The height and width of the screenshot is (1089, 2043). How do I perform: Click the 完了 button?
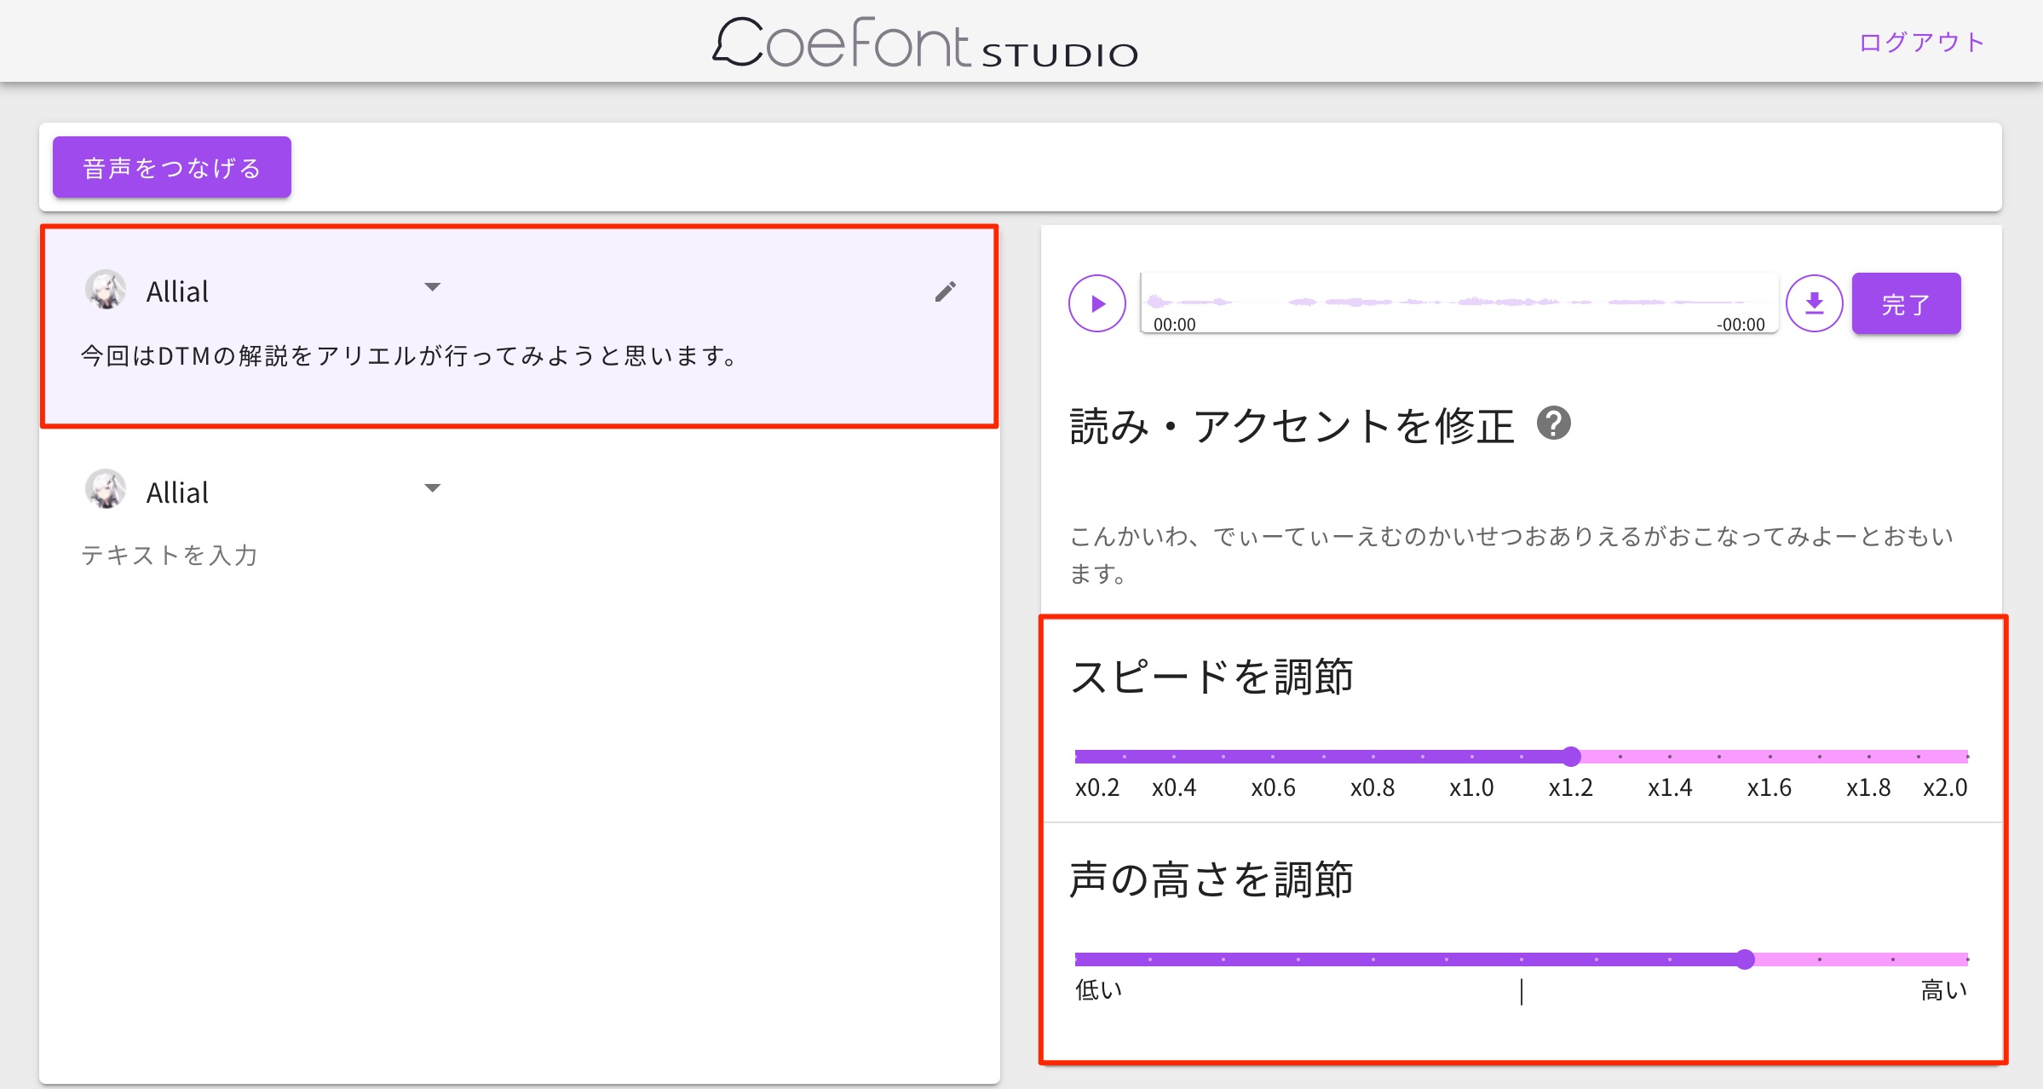pos(1906,303)
